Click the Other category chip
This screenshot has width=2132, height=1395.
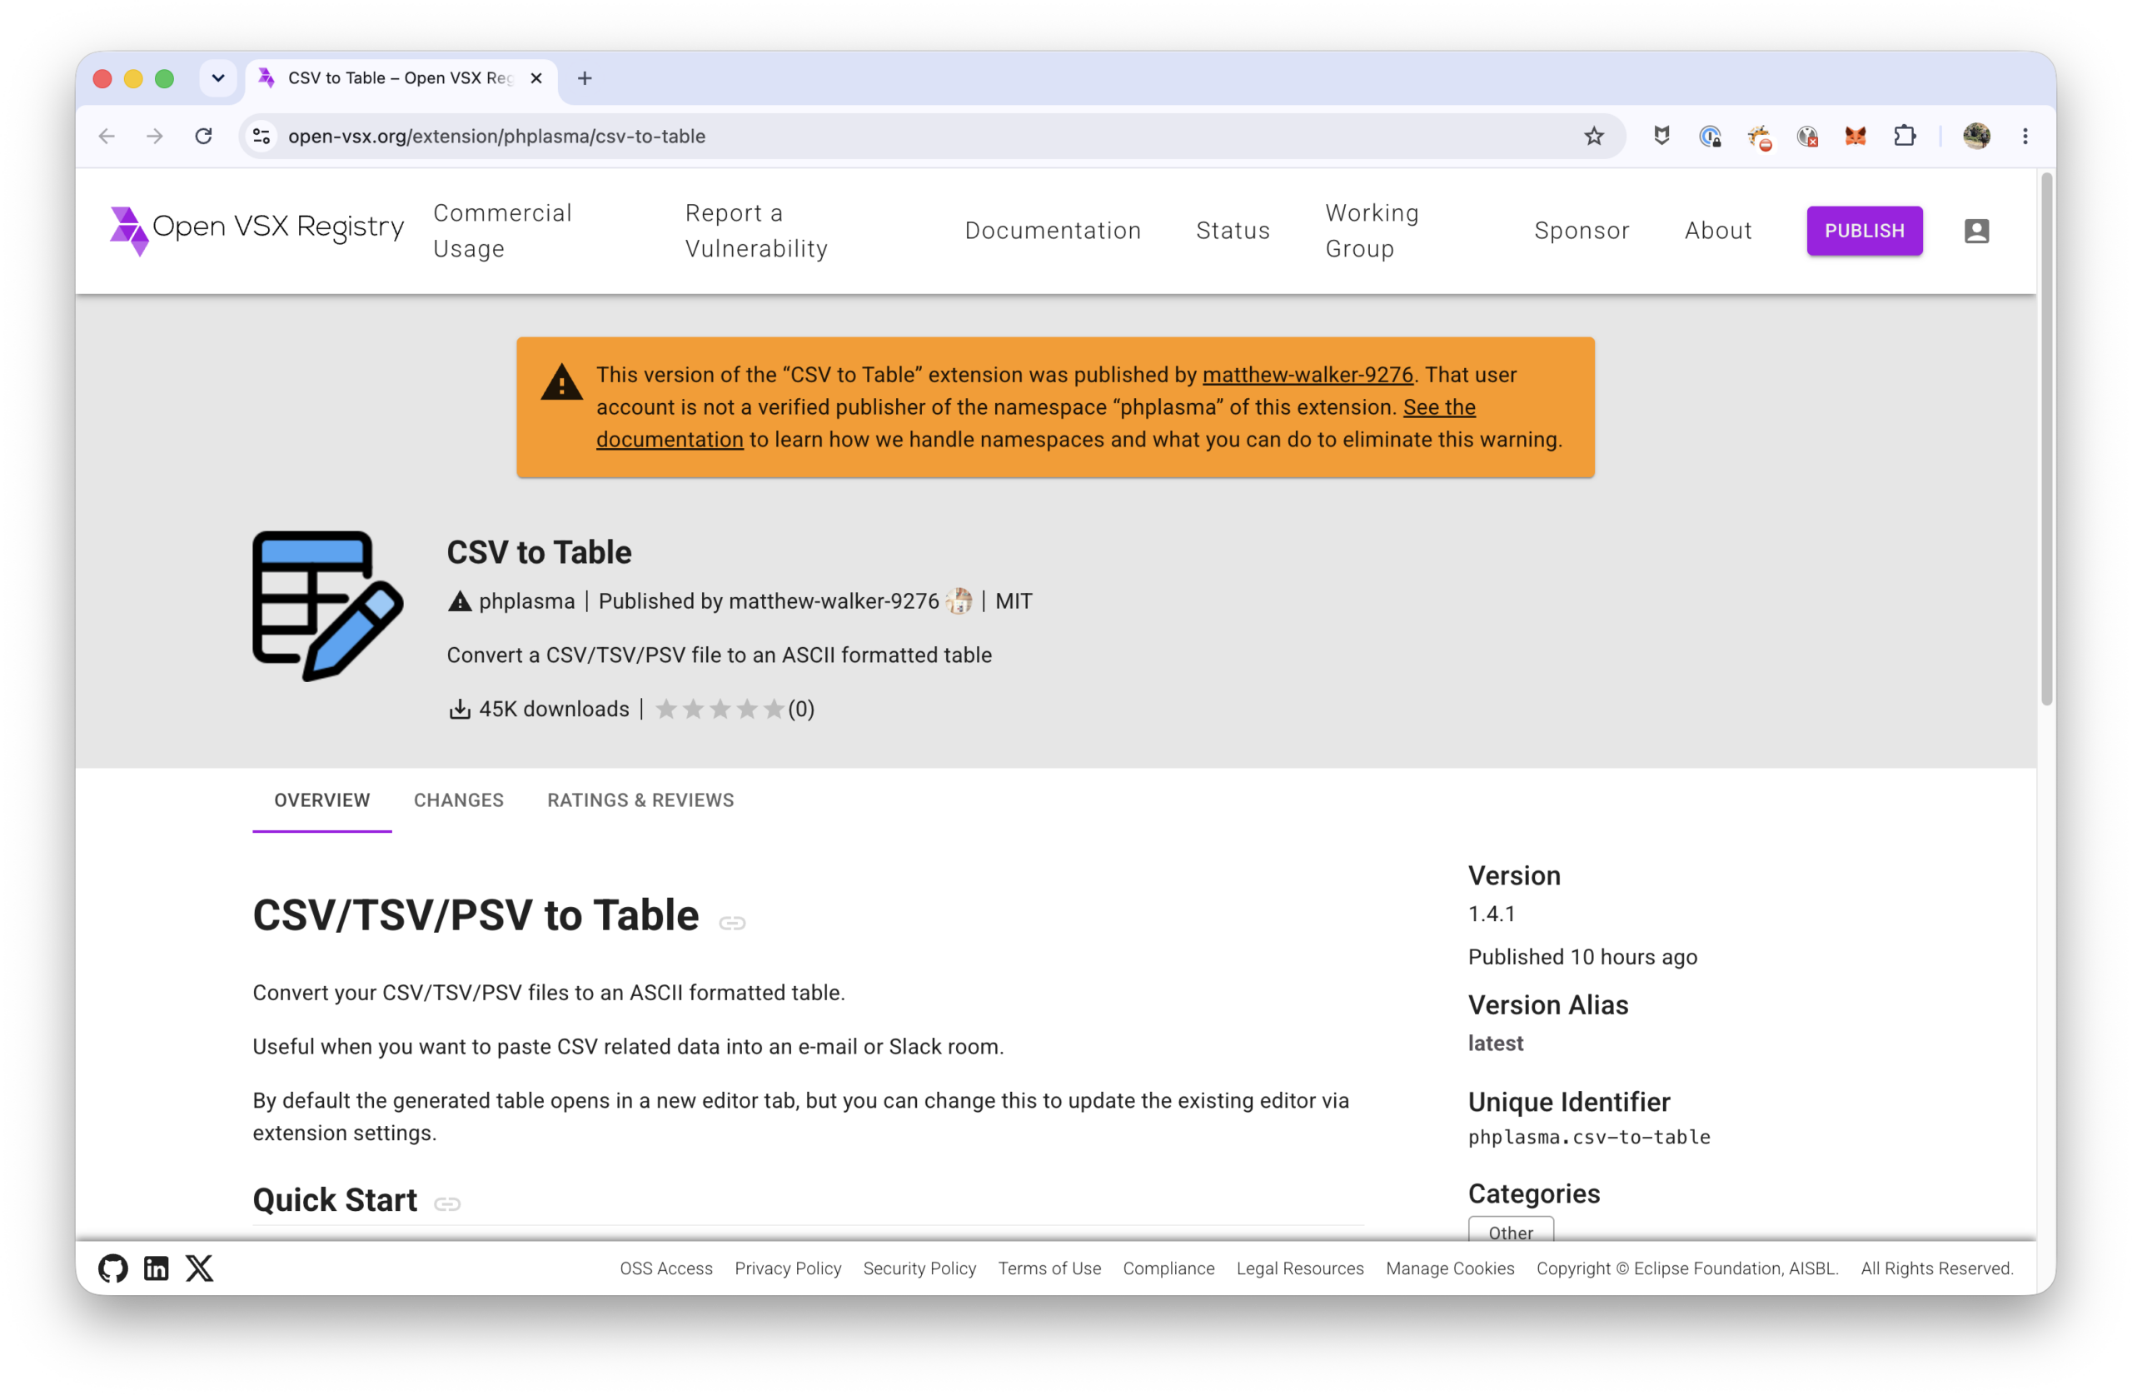click(x=1511, y=1231)
